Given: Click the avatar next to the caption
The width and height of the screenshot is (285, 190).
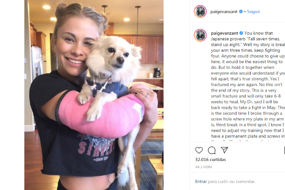Looking at the screenshot, I should point(200,35).
